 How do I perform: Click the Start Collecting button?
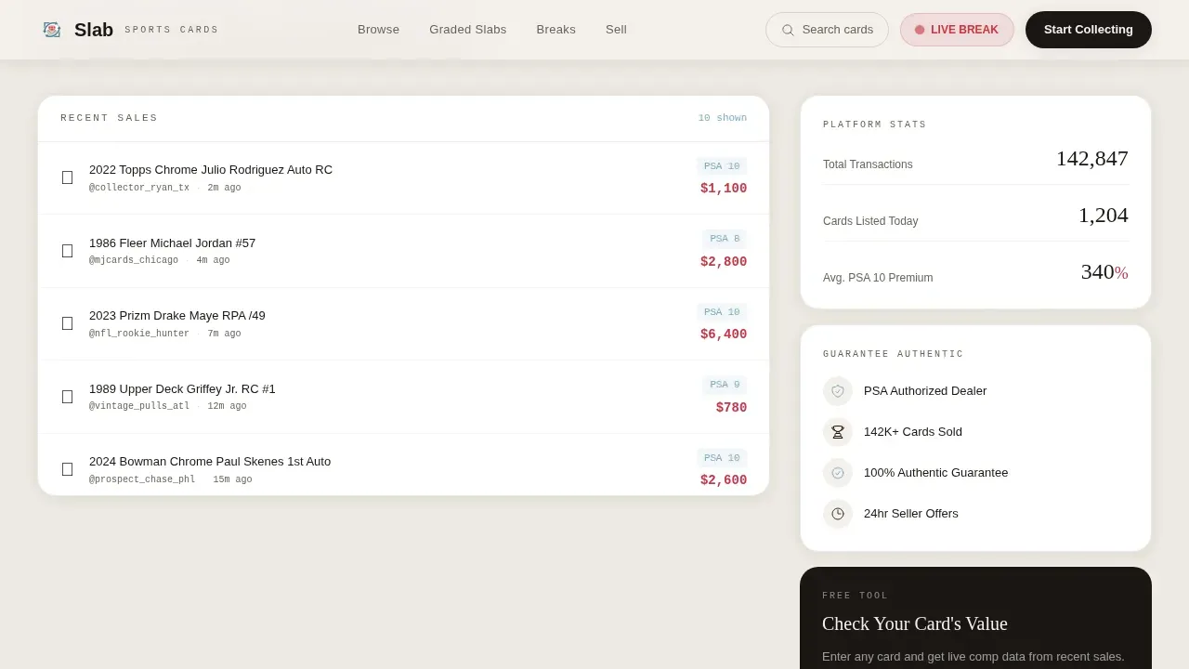click(x=1089, y=30)
